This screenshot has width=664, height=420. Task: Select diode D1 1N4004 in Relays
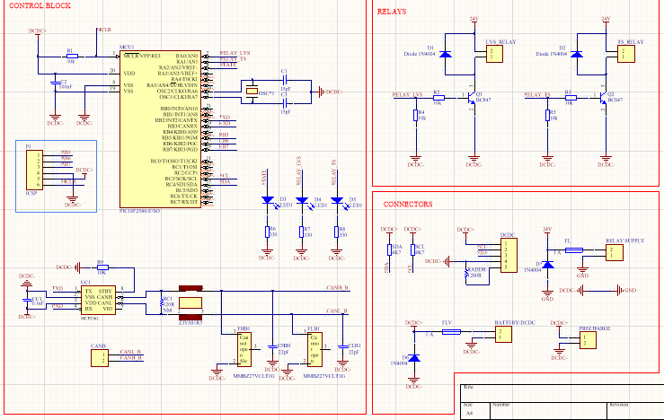point(445,54)
